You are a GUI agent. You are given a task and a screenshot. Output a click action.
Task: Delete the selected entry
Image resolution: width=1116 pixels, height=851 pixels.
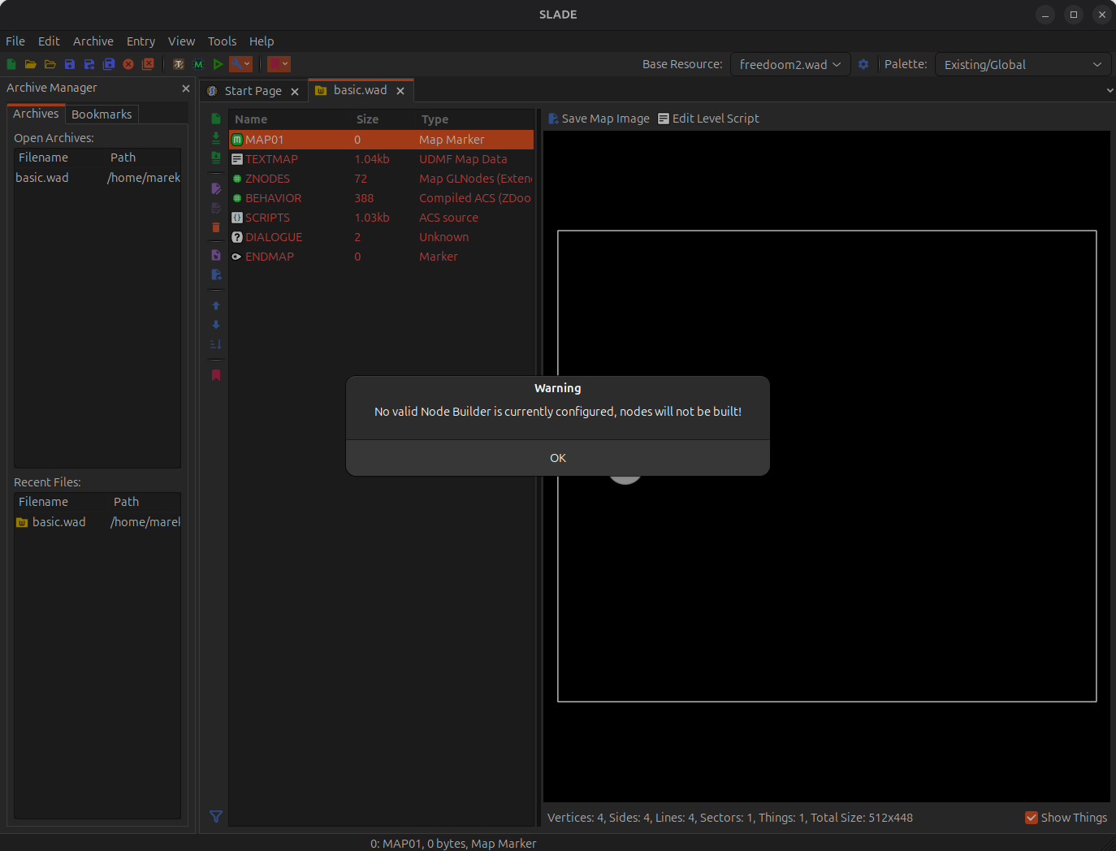[215, 228]
